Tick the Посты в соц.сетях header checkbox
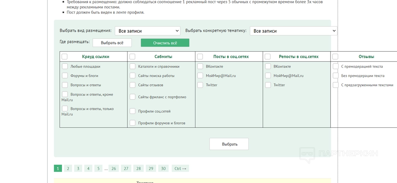This screenshot has height=183, width=397. pyautogui.click(x=200, y=57)
